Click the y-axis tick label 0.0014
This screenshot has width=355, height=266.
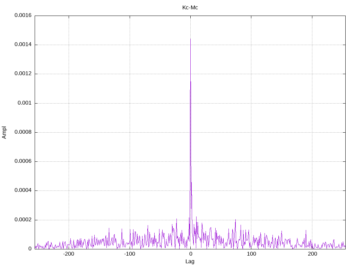tap(23, 44)
